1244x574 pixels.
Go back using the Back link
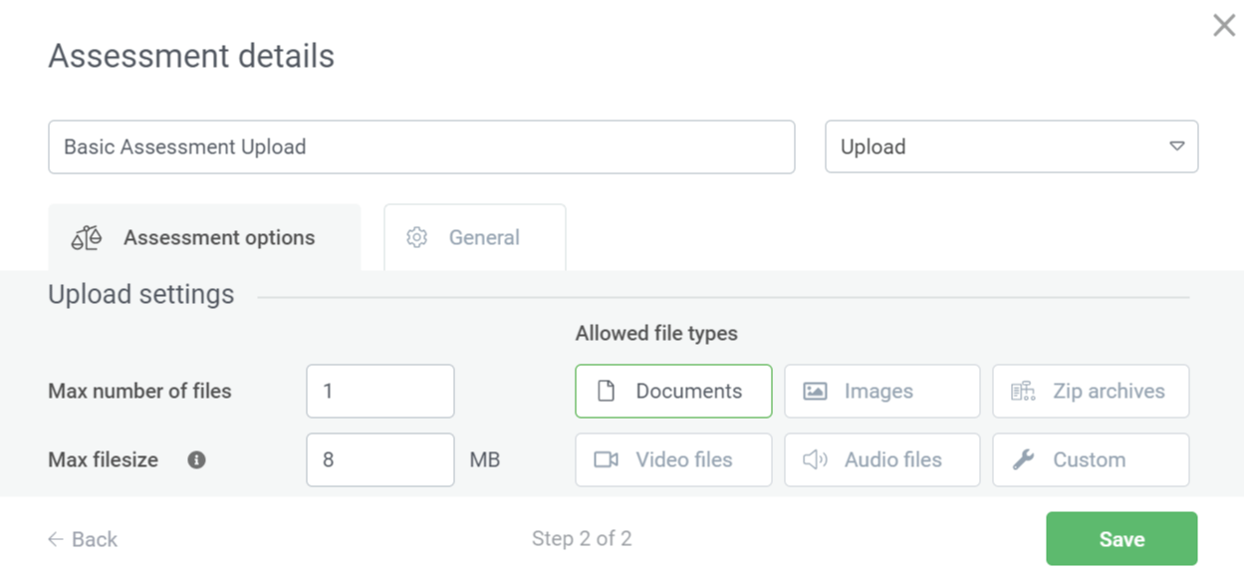click(83, 539)
